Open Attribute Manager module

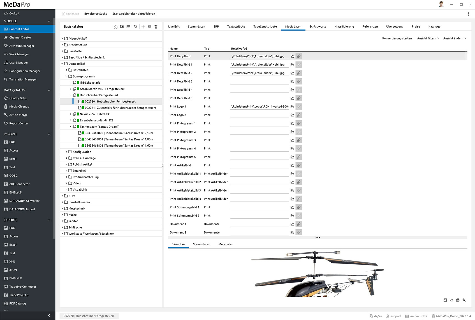[x=22, y=46]
